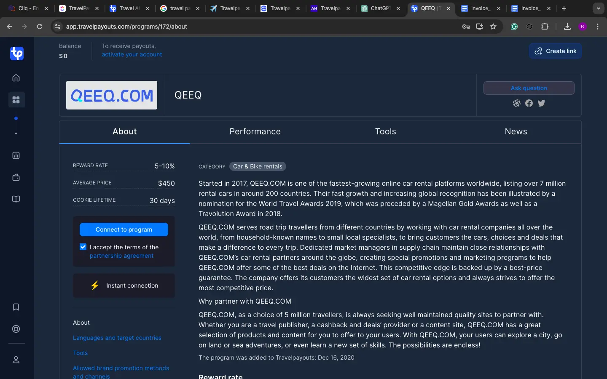The height and width of the screenshot is (379, 607).
Task: Click the Balance $0 amount
Action: (x=63, y=56)
